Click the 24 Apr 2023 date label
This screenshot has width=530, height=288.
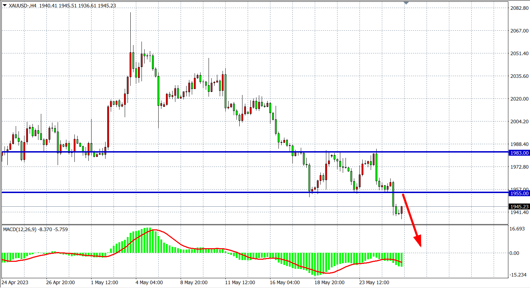[x=15, y=282]
